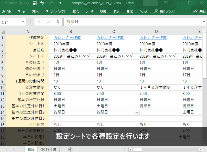Image resolution: width=207 pixels, height=152 pixels.
Task: Open the データ ribbon tab
Action: click(90, 11)
